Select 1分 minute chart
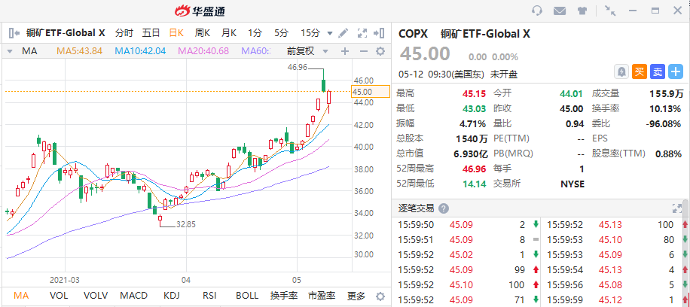 (x=255, y=32)
